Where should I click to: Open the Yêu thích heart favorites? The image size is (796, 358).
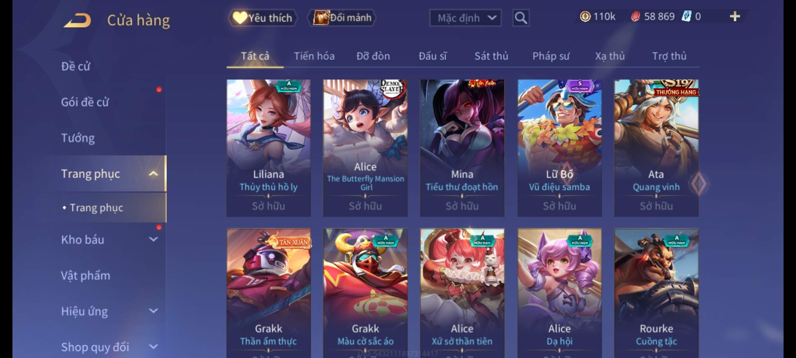263,18
